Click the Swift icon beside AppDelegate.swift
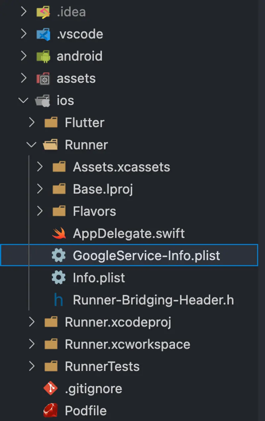The width and height of the screenshot is (265, 421). [x=59, y=234]
